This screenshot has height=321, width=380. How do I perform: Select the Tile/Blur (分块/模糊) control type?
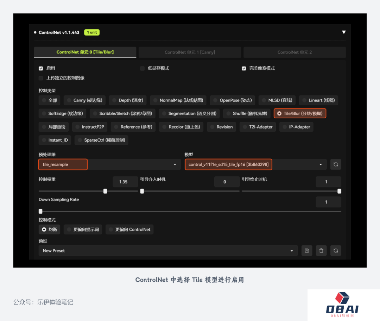[x=300, y=113]
